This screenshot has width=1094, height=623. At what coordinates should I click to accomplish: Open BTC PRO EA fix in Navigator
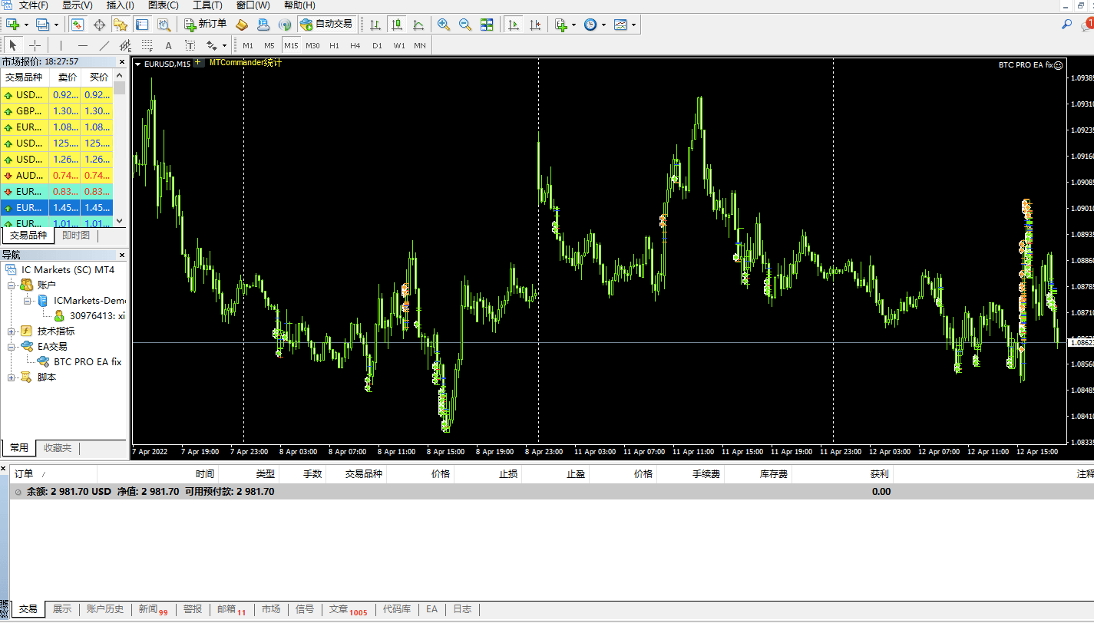click(88, 361)
